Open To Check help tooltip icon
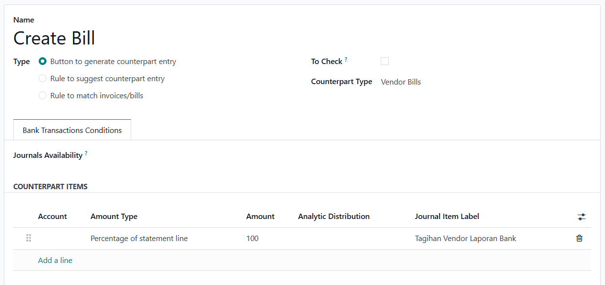 click(x=346, y=59)
